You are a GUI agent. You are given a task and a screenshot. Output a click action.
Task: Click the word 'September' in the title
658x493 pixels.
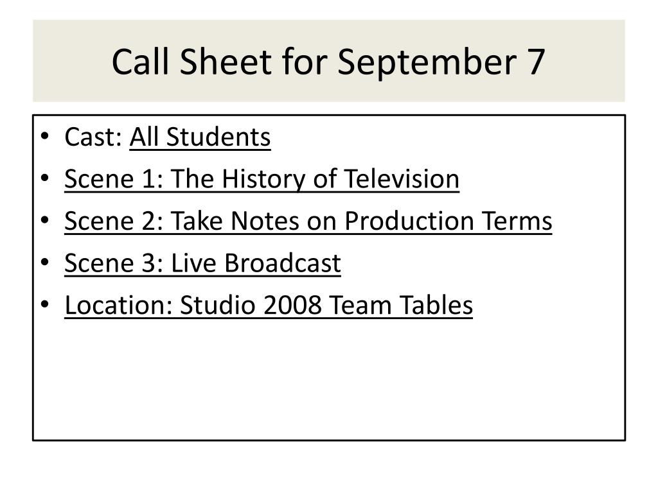(x=427, y=63)
